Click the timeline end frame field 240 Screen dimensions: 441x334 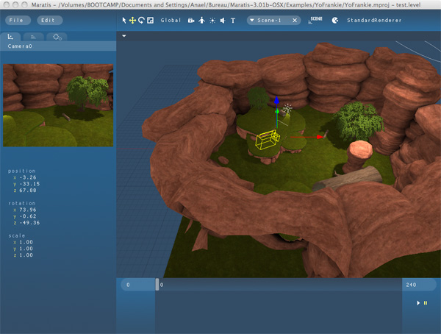(x=419, y=285)
